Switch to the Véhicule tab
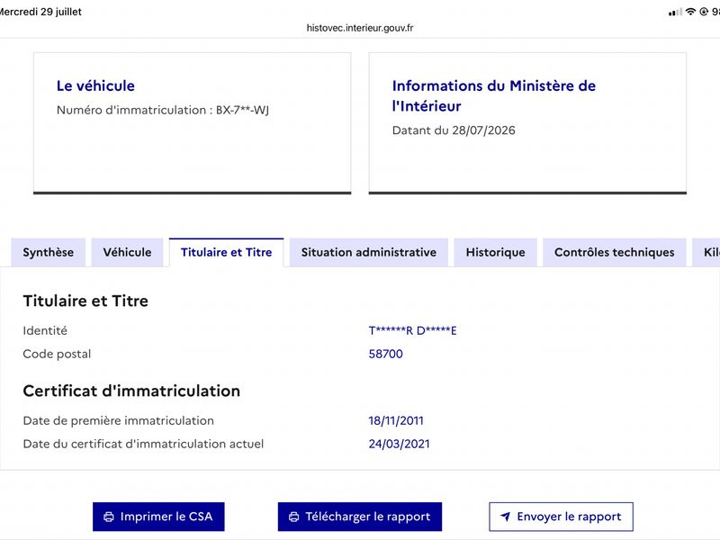The width and height of the screenshot is (720, 540). click(x=127, y=252)
